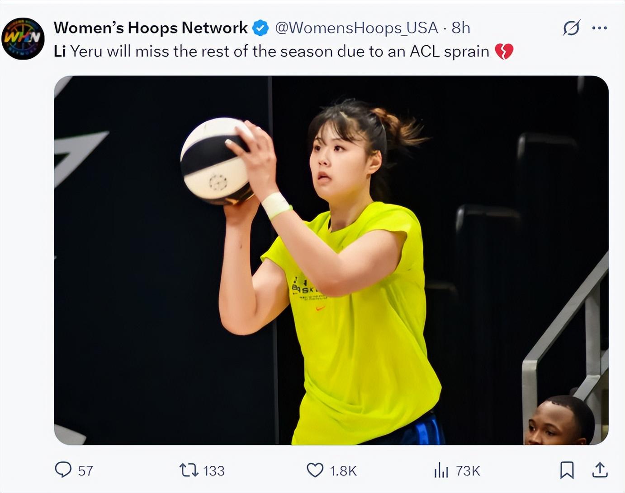The height and width of the screenshot is (493, 625).
Task: Like the post with heart icon
Action: [315, 470]
